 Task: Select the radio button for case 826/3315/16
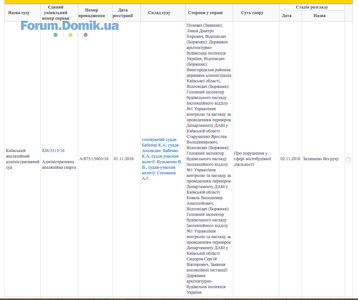tap(348, 160)
